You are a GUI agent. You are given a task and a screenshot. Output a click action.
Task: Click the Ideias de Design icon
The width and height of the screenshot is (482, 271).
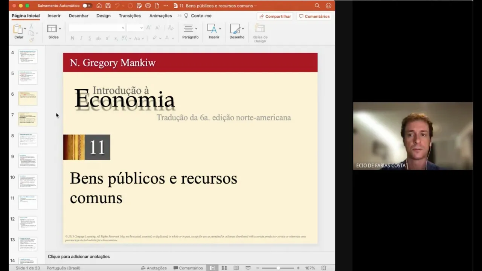pos(260,29)
